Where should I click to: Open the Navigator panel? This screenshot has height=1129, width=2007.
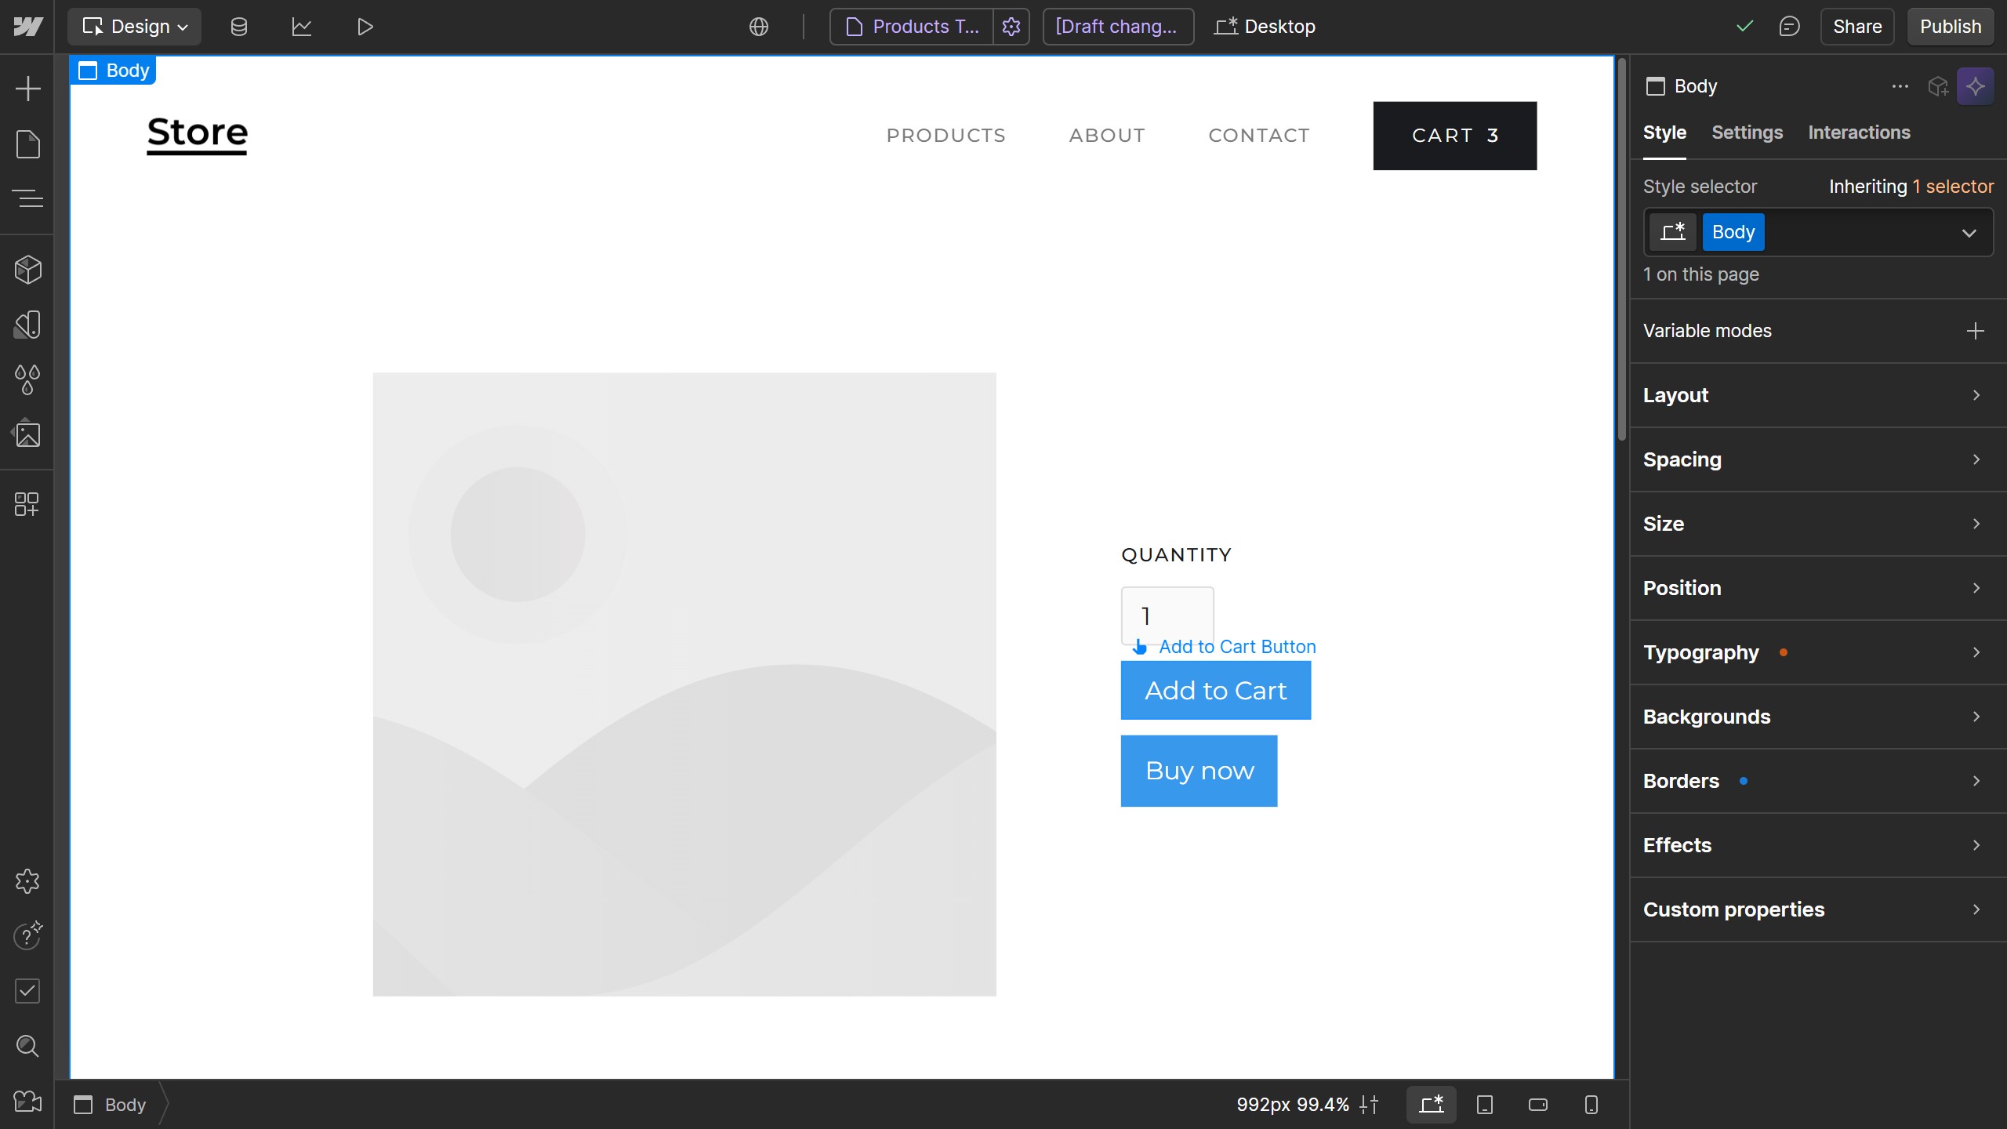[x=28, y=198]
